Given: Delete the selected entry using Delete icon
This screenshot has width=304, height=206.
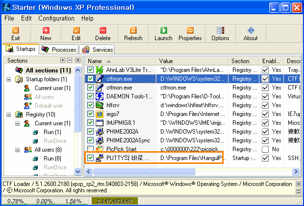Looking at the screenshot, I should pos(103,30).
